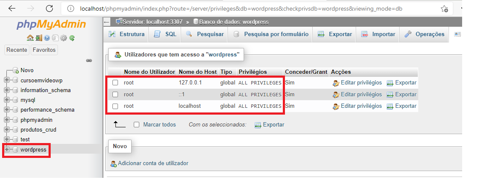Open the 'Importar' tab
The width and height of the screenshot is (483, 191).
point(378,34)
